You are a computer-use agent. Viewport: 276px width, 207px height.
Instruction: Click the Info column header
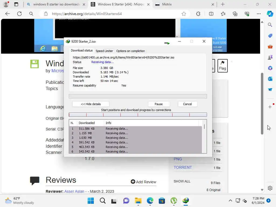(x=151, y=123)
